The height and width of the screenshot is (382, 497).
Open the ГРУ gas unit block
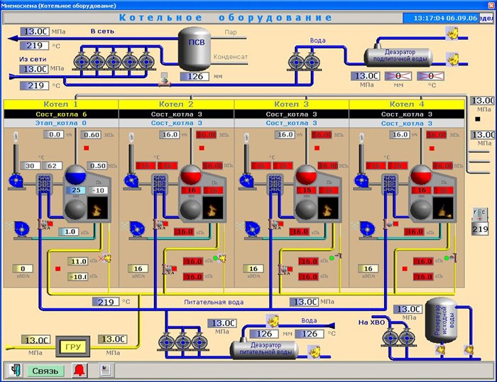[x=73, y=346]
